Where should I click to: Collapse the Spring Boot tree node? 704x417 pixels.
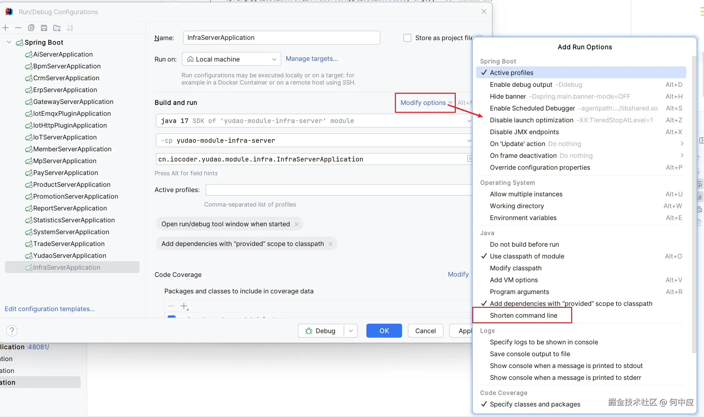[x=9, y=42]
